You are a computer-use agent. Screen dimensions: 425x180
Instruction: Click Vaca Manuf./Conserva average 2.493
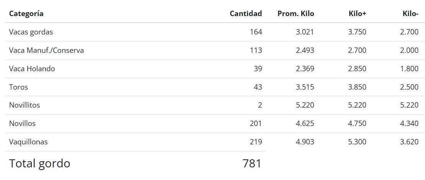[305, 51]
